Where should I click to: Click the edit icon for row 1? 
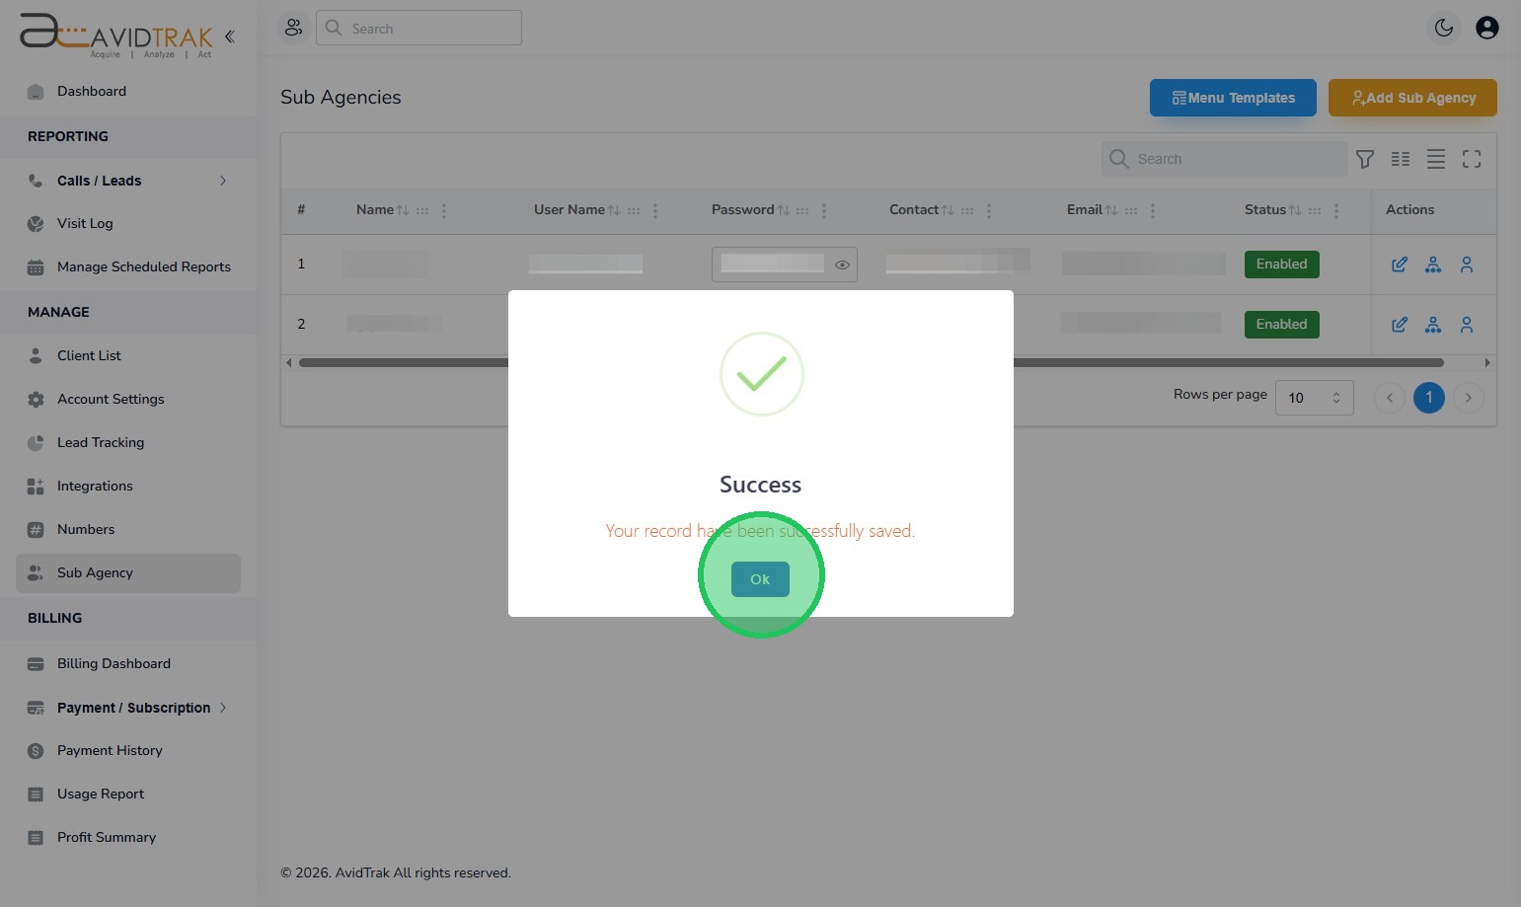click(x=1399, y=265)
